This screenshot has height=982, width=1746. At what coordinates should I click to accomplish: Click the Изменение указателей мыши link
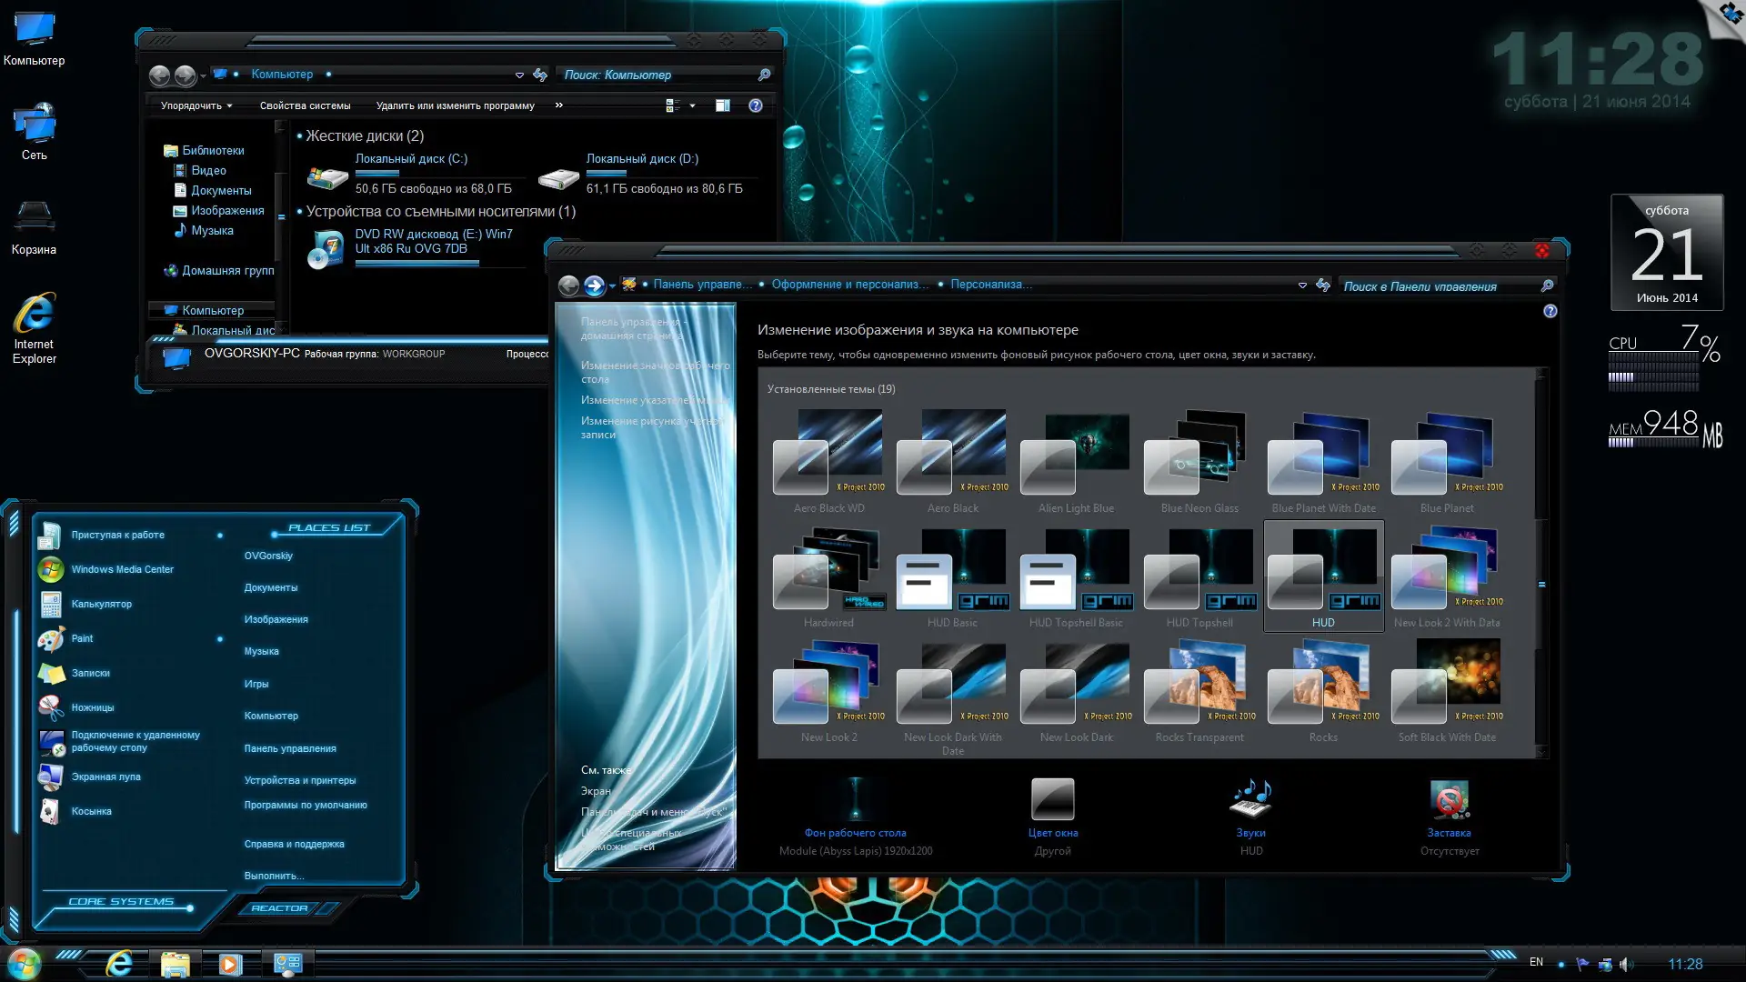pos(651,400)
